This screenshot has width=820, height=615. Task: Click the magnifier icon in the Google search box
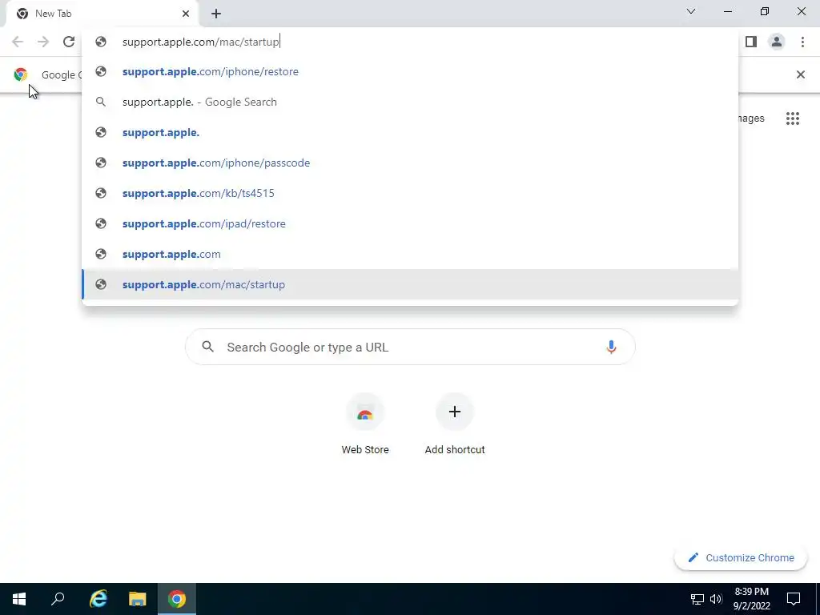[x=208, y=346]
